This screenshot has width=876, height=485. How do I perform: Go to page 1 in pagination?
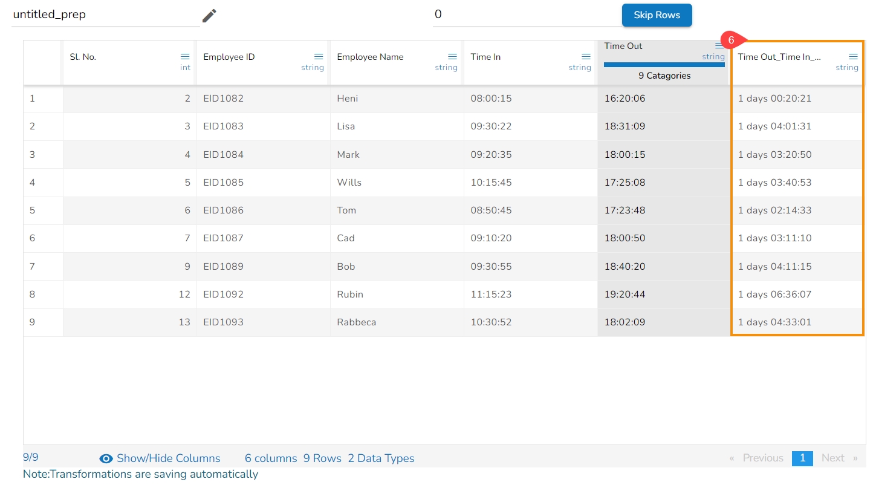[802, 458]
